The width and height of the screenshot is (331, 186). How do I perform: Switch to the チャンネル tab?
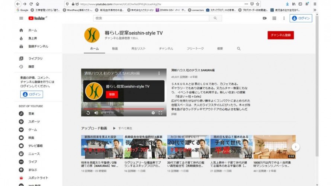tap(166, 49)
